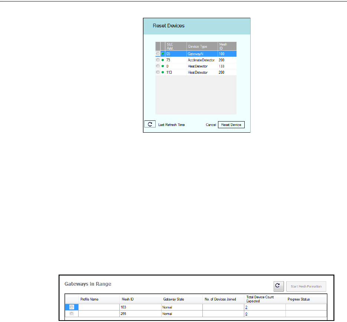
Task: Click the SLC Add. column header
Action: (176, 46)
